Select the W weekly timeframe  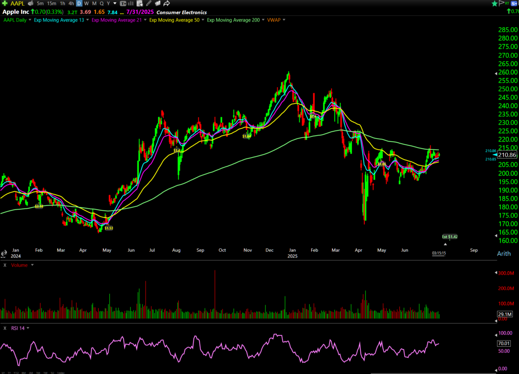(x=86, y=3)
